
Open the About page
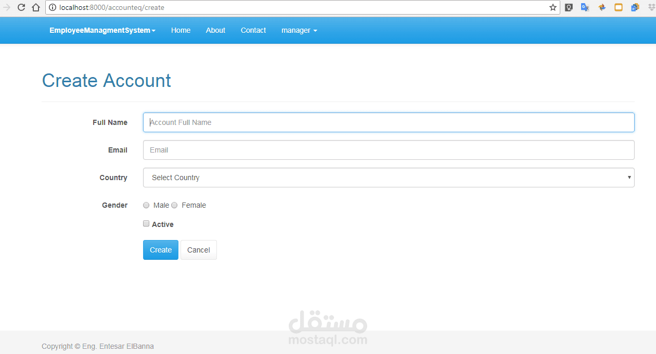click(x=215, y=30)
